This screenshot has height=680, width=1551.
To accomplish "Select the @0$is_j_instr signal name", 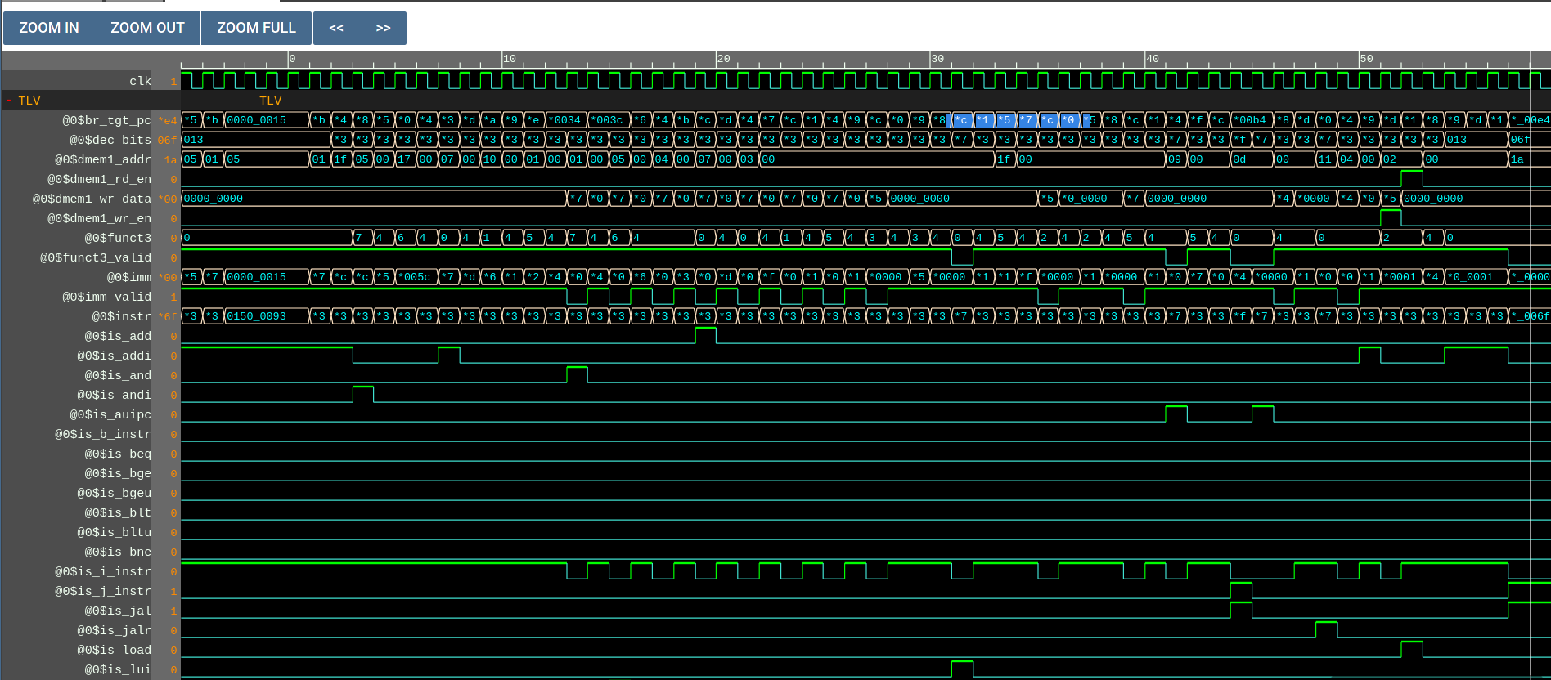I will (x=103, y=591).
